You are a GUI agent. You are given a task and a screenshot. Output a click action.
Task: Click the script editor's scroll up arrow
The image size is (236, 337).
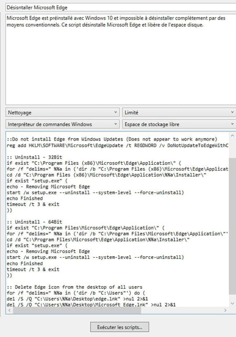point(232,136)
